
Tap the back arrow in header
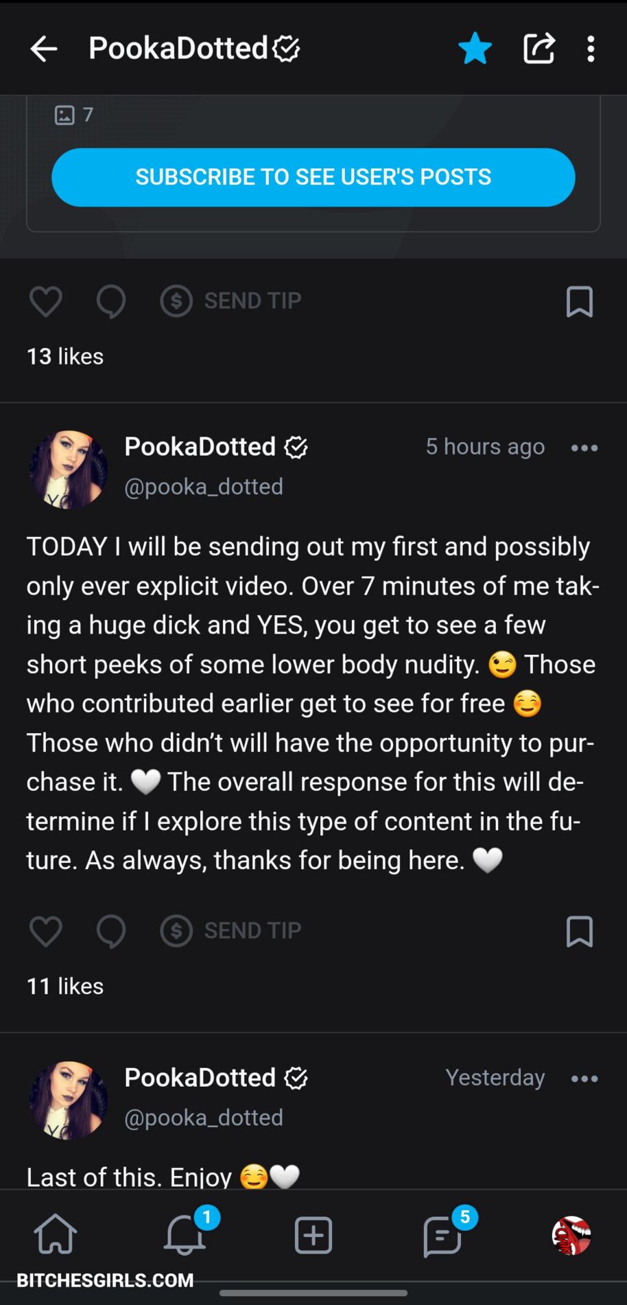[44, 49]
